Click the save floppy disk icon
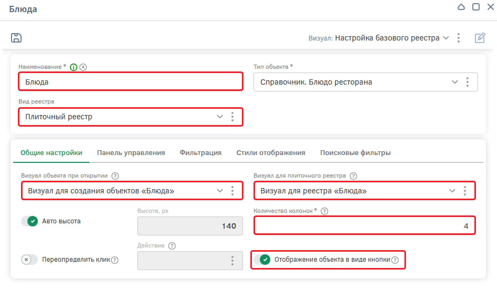 [x=16, y=38]
